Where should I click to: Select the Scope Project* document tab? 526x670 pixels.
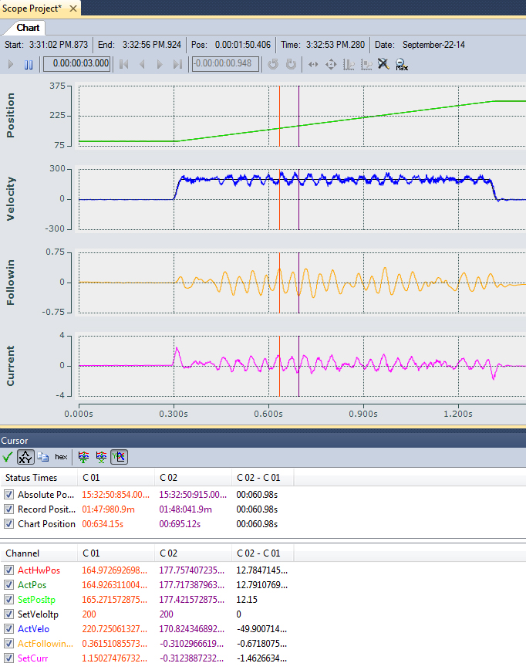(x=32, y=8)
